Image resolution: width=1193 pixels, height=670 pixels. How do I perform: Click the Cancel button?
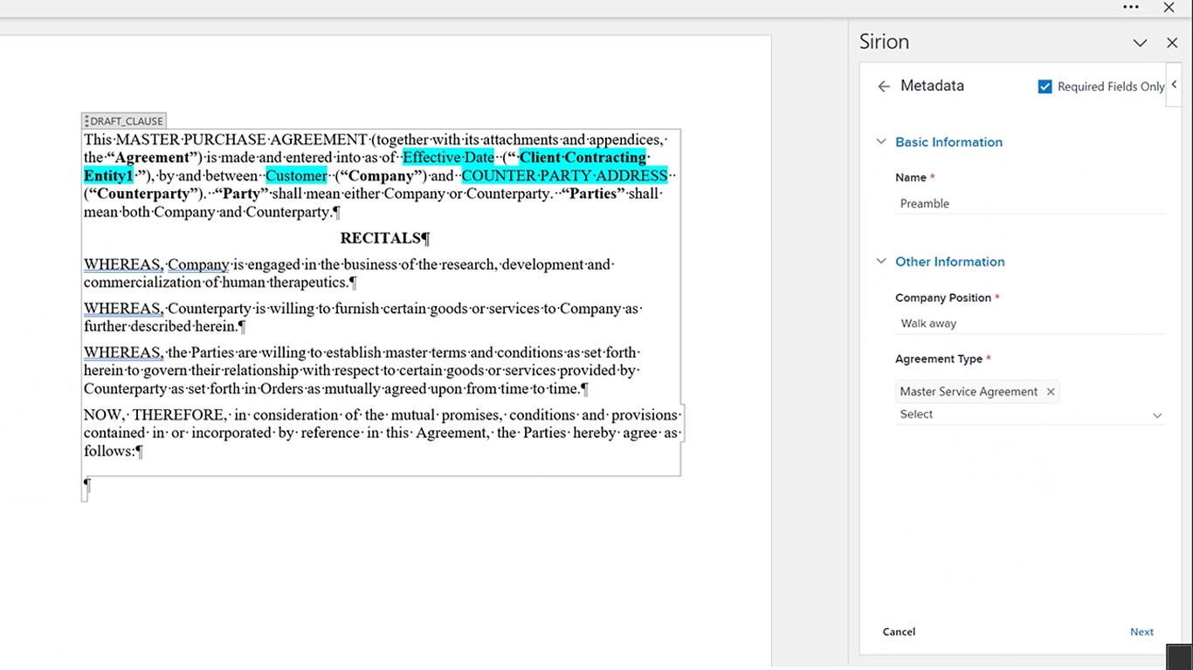[x=899, y=632]
